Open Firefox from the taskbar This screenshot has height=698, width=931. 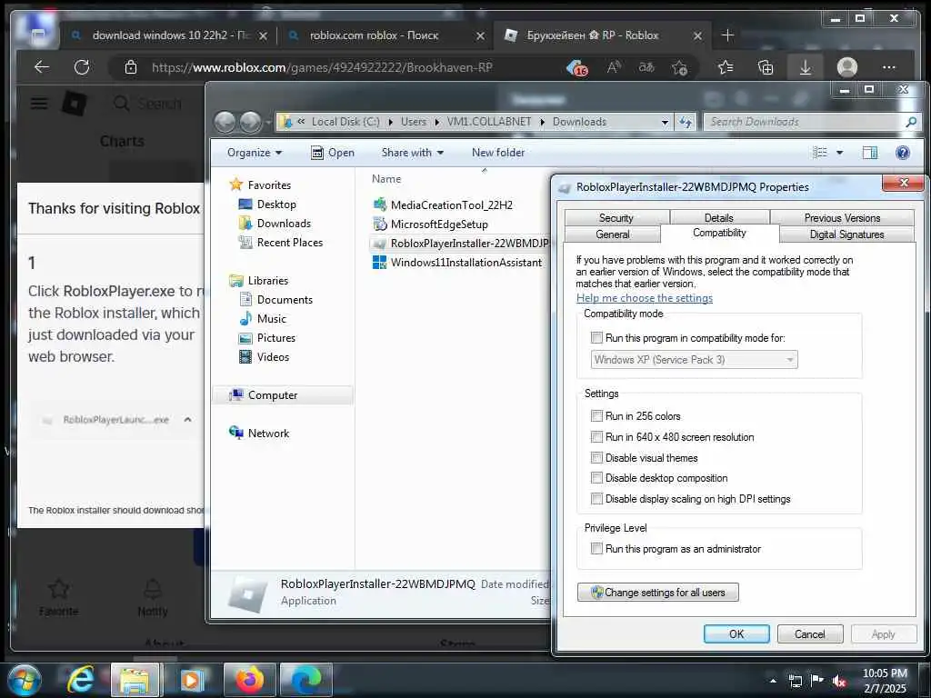(x=250, y=680)
